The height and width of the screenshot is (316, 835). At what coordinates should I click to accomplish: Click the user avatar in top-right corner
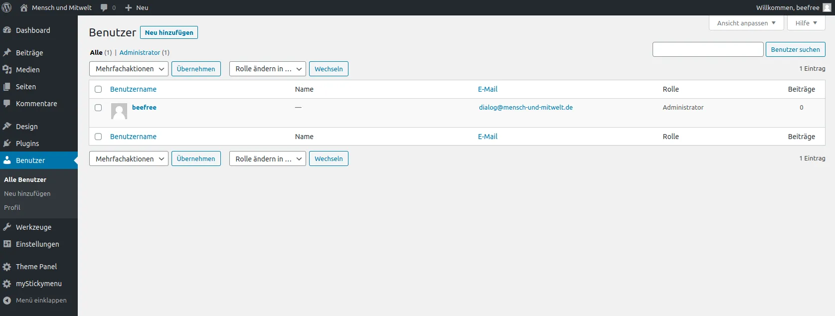pyautogui.click(x=827, y=7)
